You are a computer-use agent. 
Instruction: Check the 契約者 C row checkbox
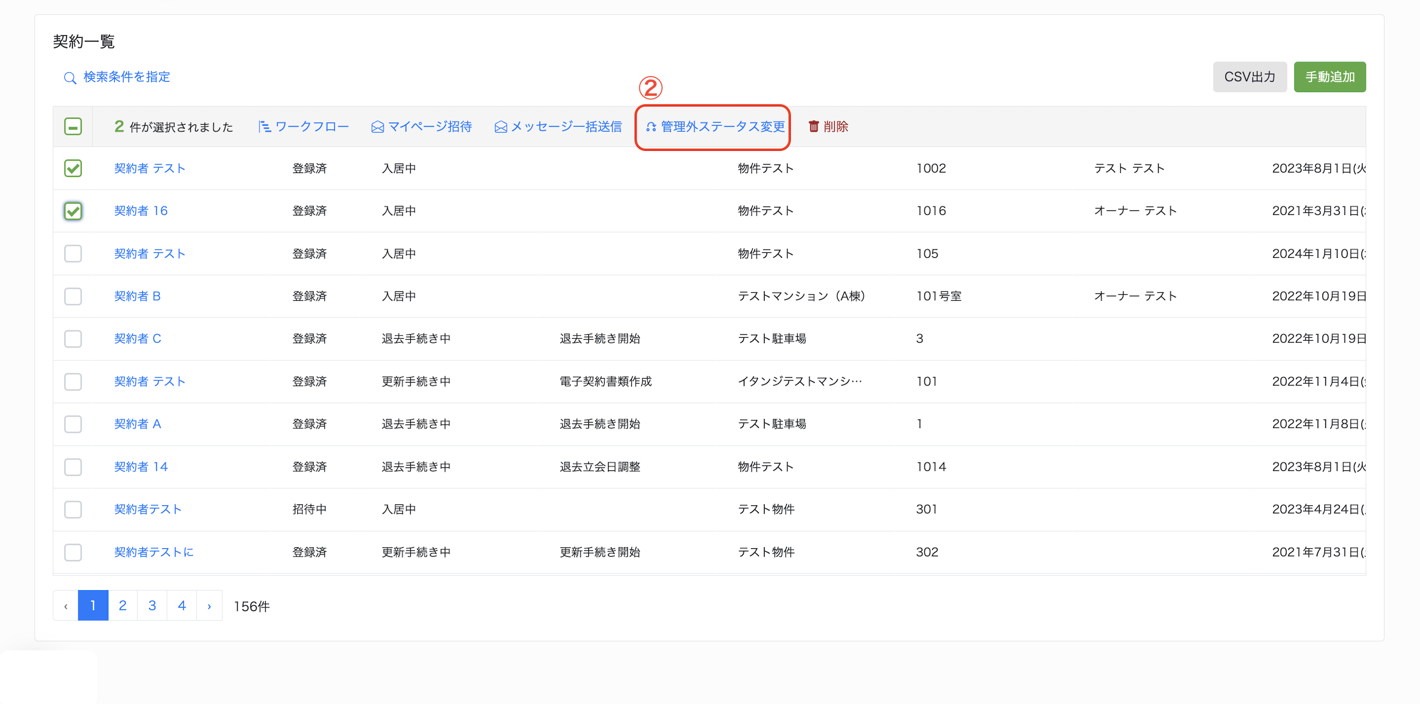(x=73, y=339)
